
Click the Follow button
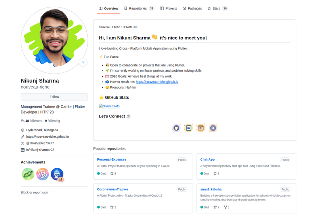[54, 97]
